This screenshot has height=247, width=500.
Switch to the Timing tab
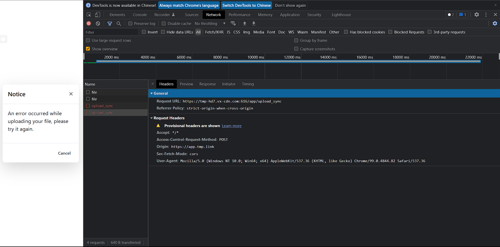click(248, 84)
